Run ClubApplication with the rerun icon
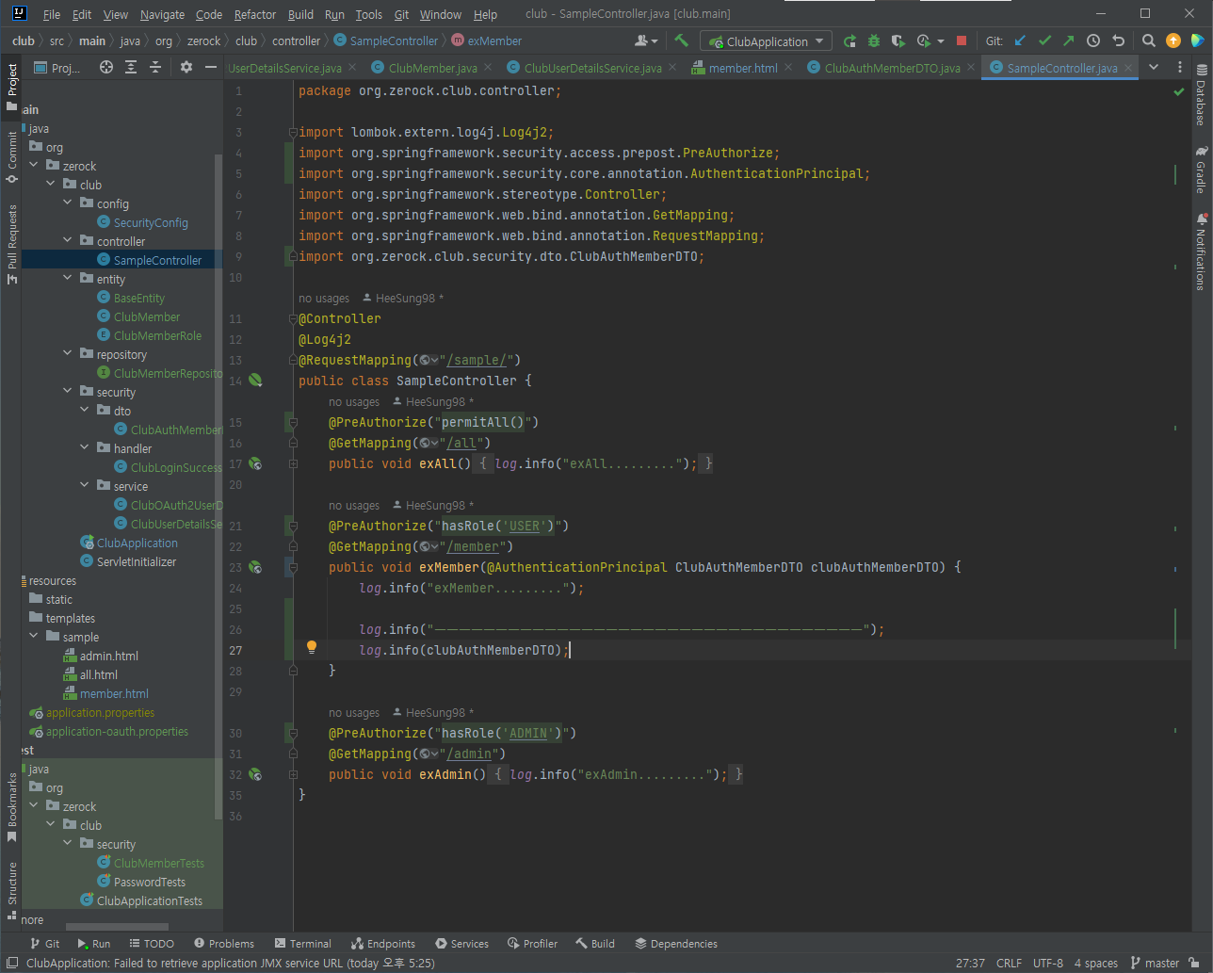Screen dimensions: 1213x973 pyautogui.click(x=849, y=41)
